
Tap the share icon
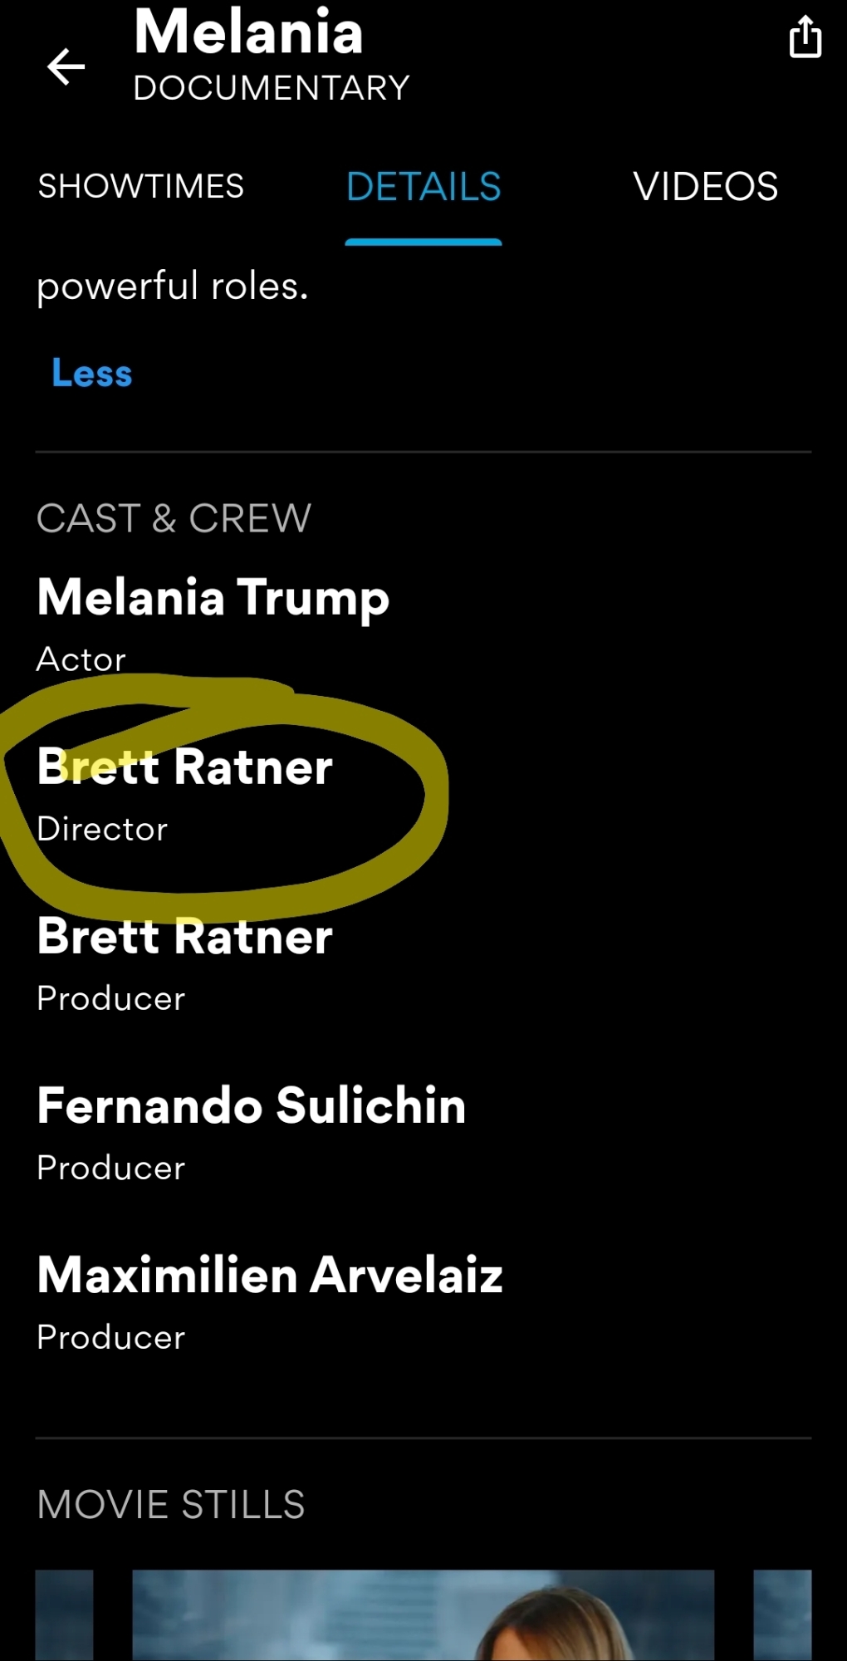[805, 38]
